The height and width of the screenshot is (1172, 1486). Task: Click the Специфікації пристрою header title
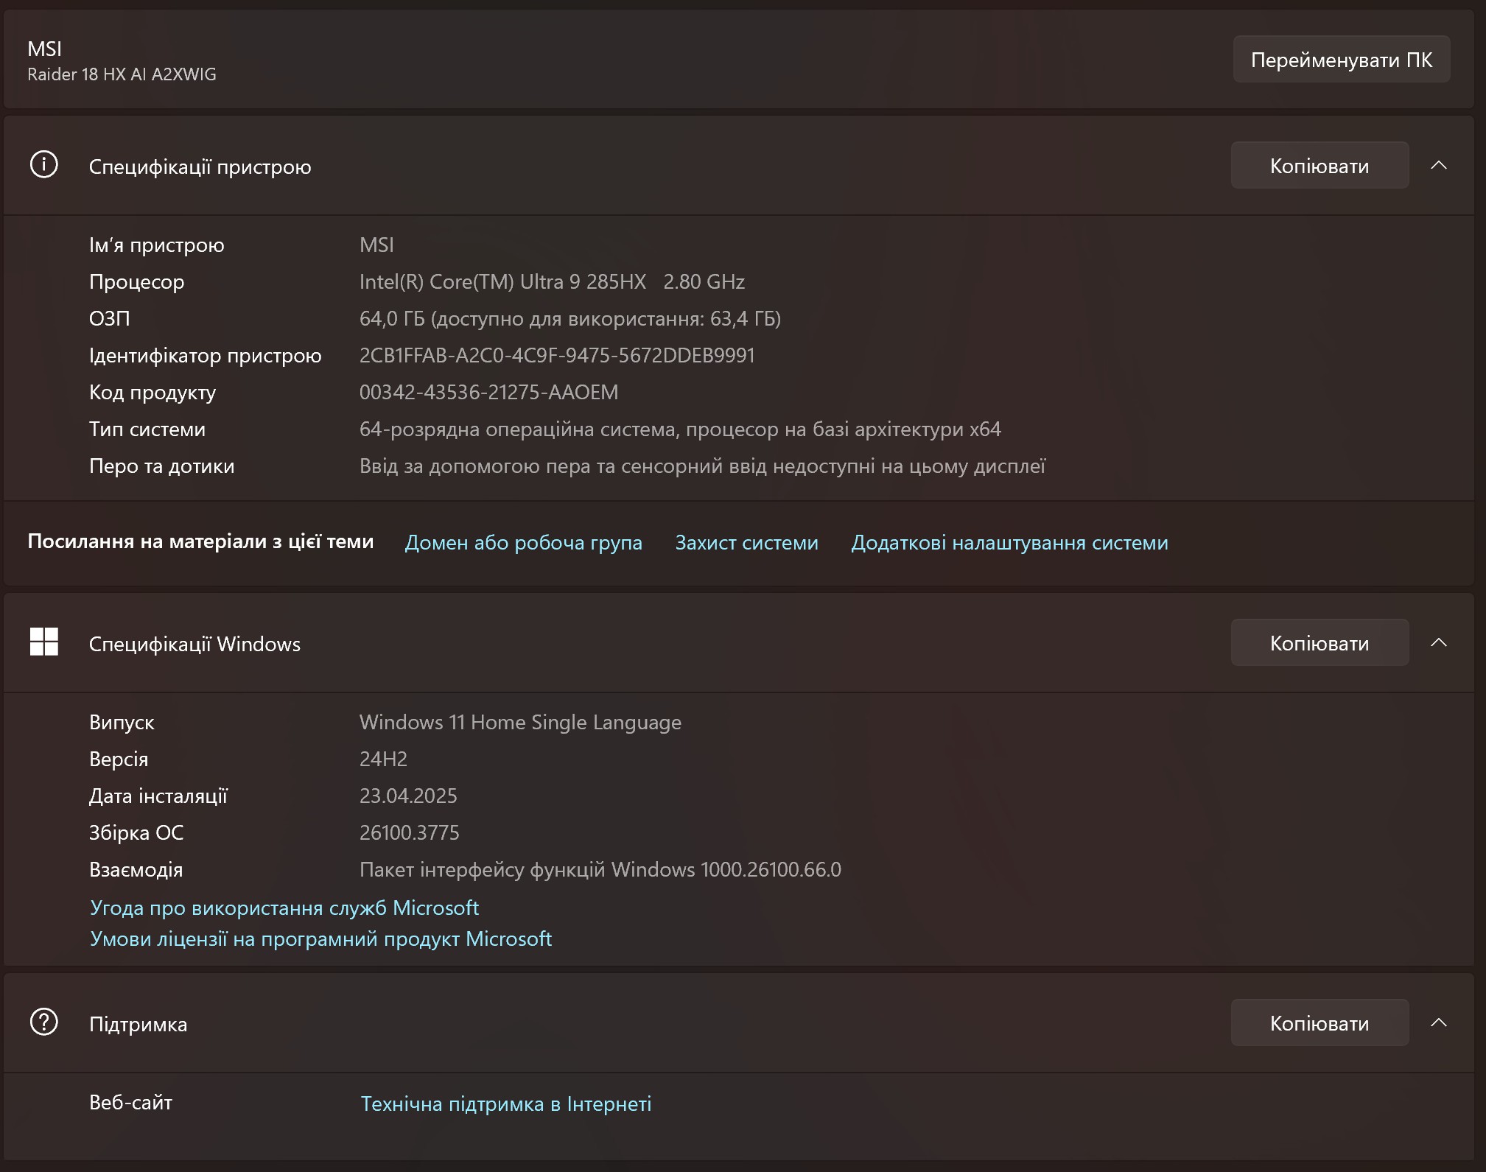pyautogui.click(x=200, y=166)
